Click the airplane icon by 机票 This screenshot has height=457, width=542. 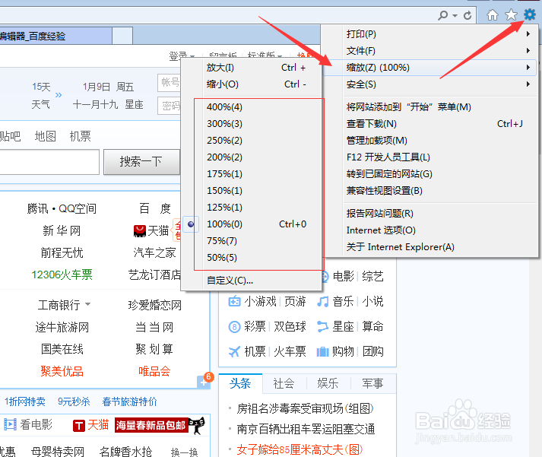234,351
